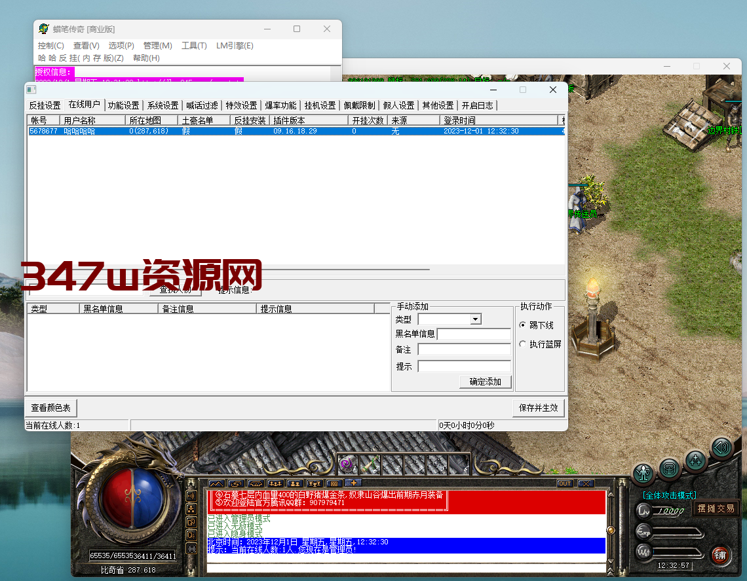Click the 查看颜色表 button
Screen dimensions: 747x581
tap(50, 408)
